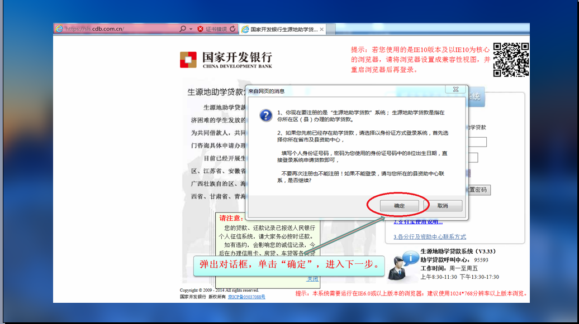579x324 pixels.
Task: Click the refresh icon in address bar
Action: tap(232, 29)
